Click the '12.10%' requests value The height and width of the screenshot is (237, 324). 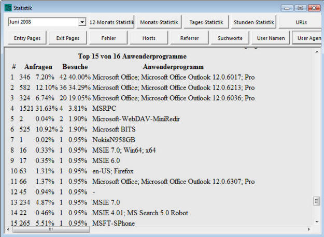point(47,87)
